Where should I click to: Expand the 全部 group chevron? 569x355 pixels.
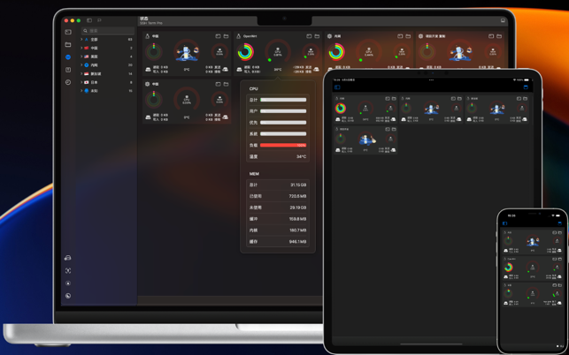click(x=81, y=39)
